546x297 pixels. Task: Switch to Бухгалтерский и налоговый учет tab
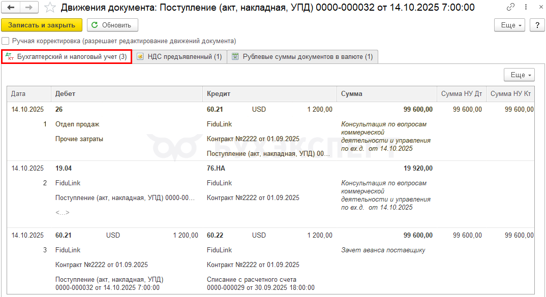[67, 57]
